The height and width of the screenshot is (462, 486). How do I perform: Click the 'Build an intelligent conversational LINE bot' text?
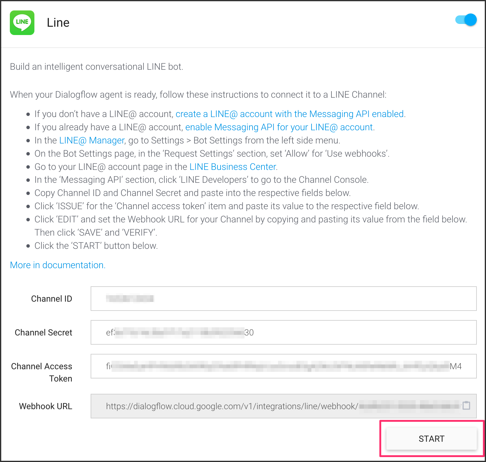pyautogui.click(x=96, y=67)
